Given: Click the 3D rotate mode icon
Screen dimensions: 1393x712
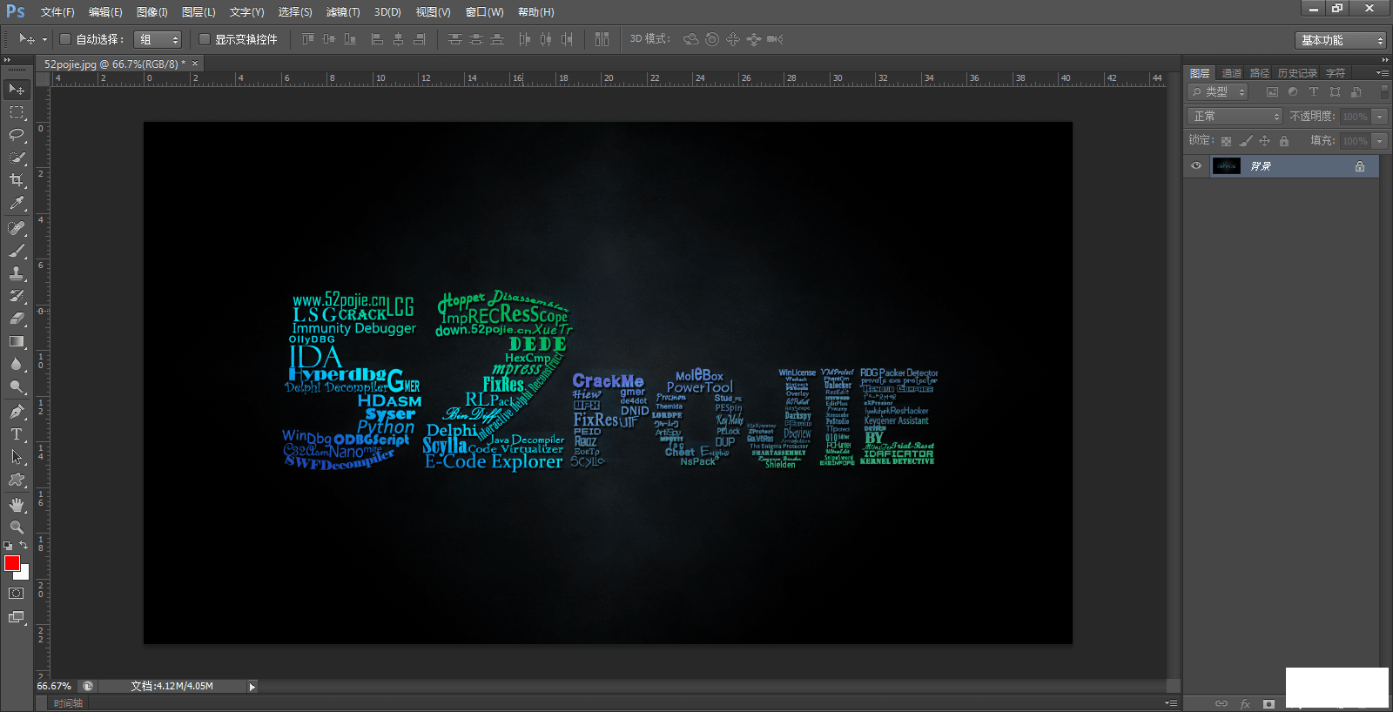Looking at the screenshot, I should click(691, 39).
